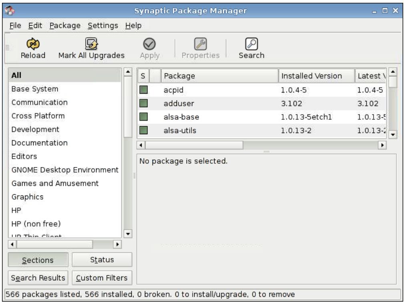Select the Cross Platform section
Screen dimensions: 404x302
tap(65, 116)
